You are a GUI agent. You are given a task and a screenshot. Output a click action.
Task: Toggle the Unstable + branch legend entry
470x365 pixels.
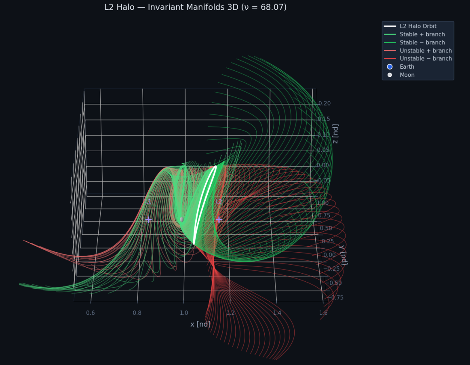418,51
